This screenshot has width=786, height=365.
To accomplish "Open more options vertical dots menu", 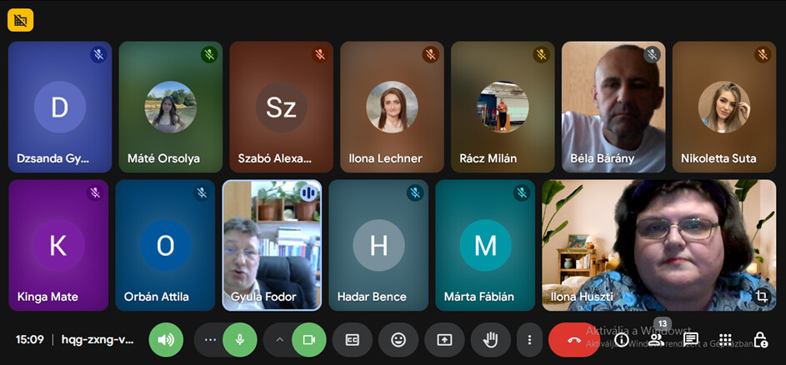I will pos(529,340).
